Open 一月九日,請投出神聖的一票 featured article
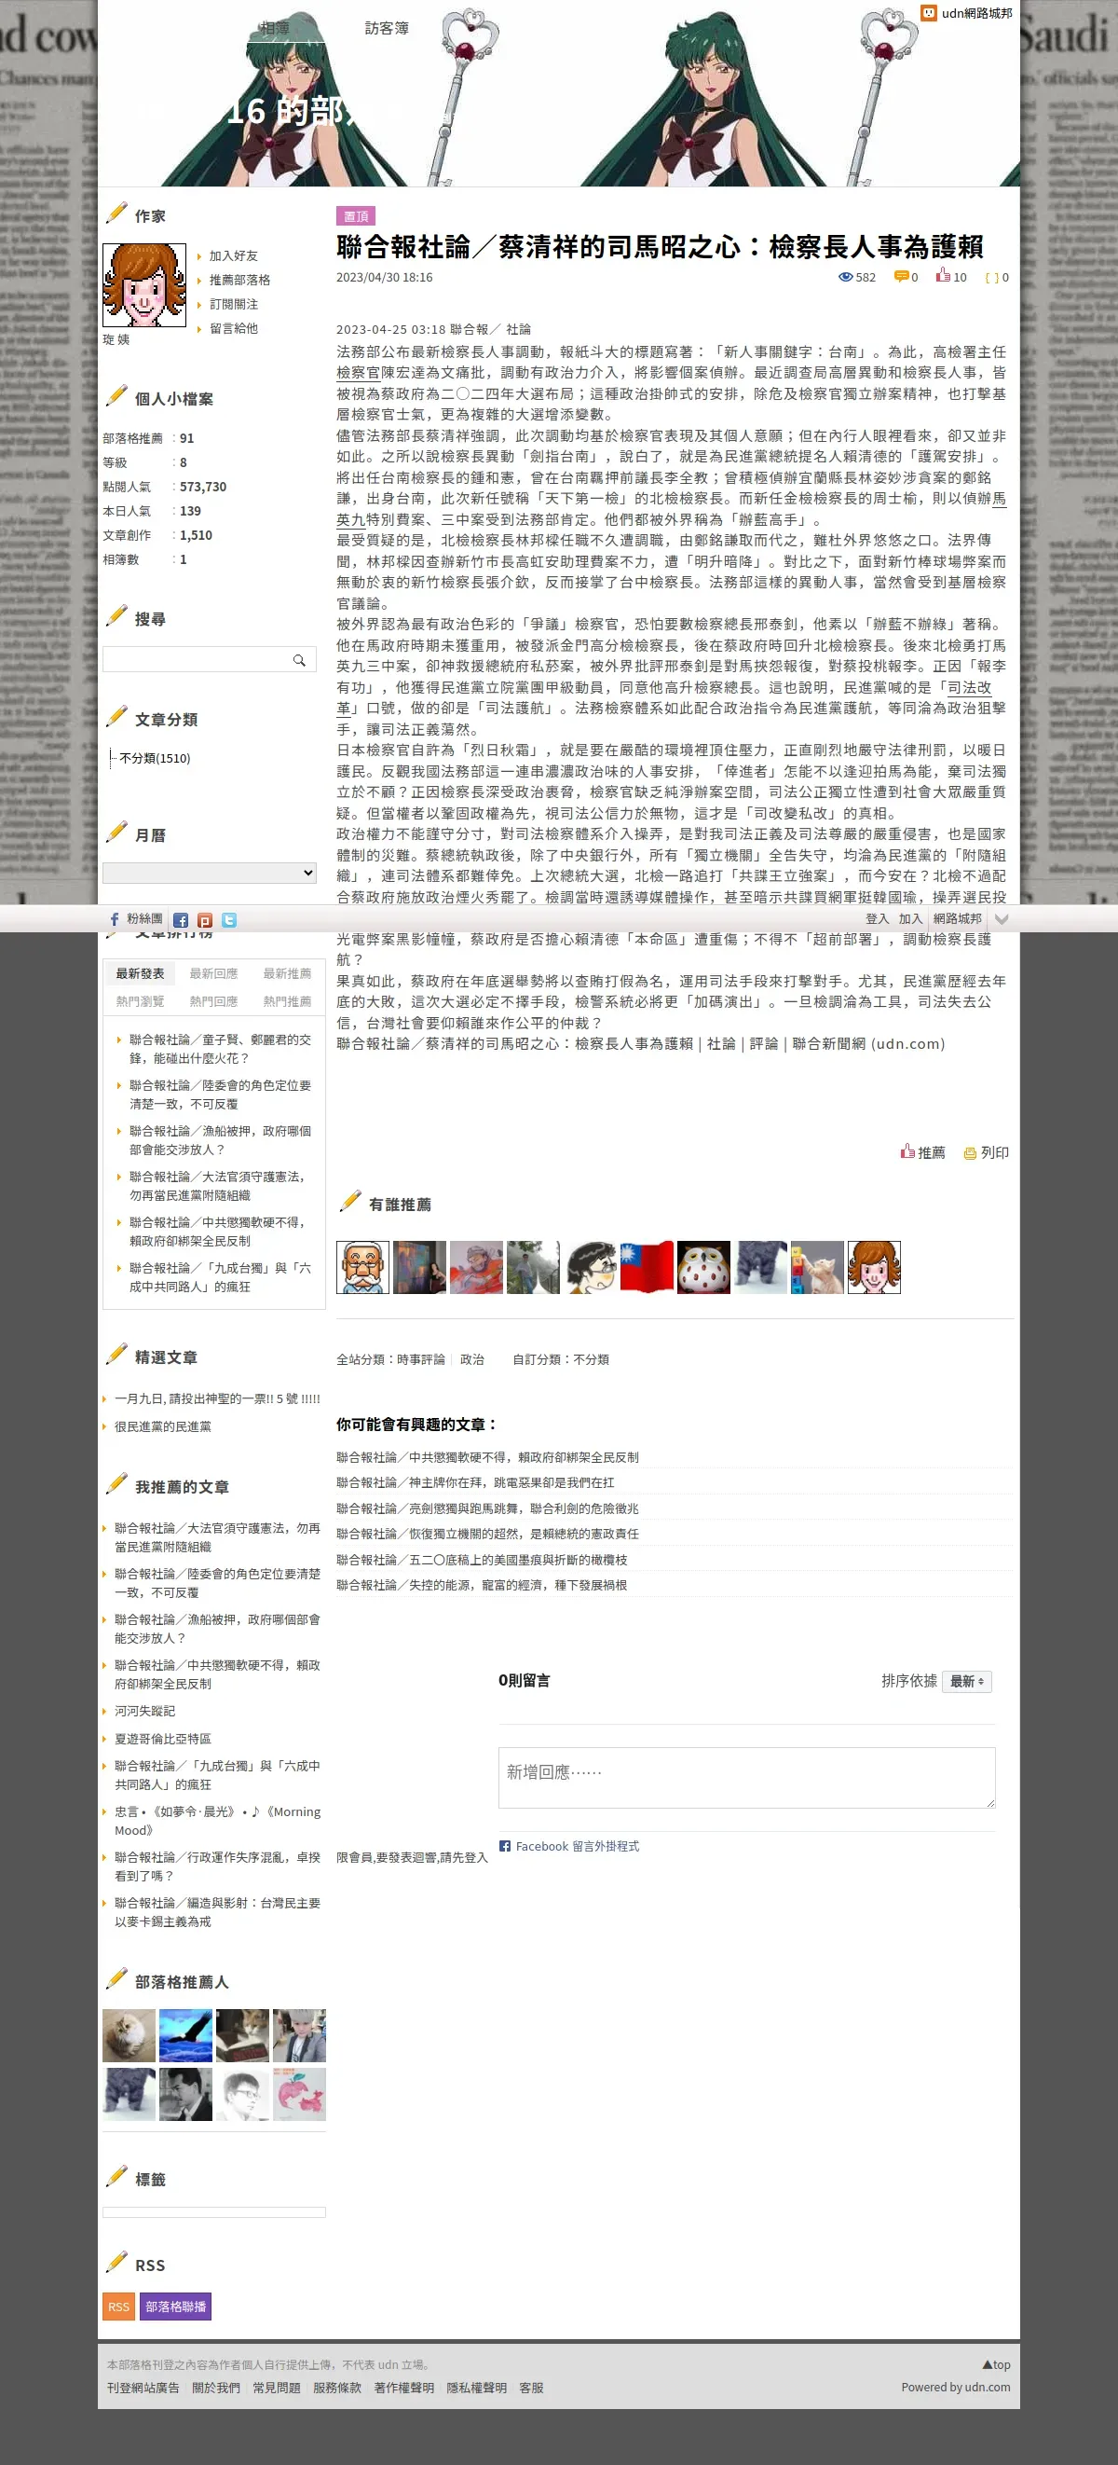The height and width of the screenshot is (2465, 1118). 217,1398
